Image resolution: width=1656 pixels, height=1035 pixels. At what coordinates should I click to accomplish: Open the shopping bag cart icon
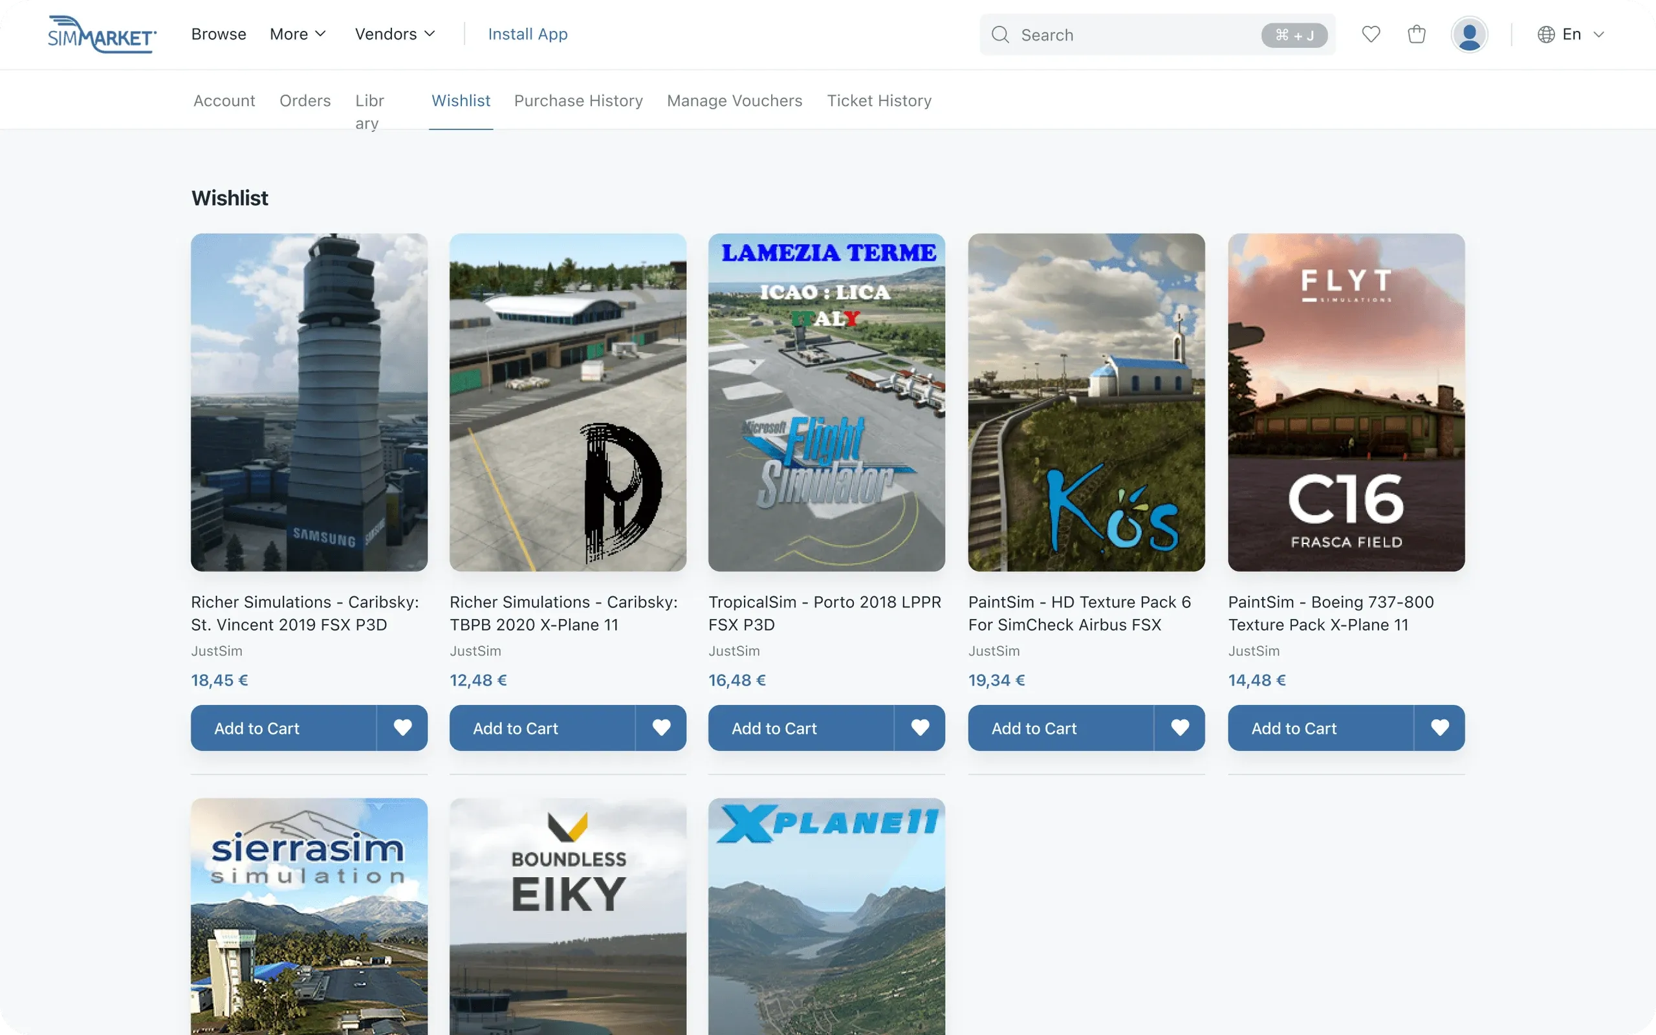(1417, 34)
